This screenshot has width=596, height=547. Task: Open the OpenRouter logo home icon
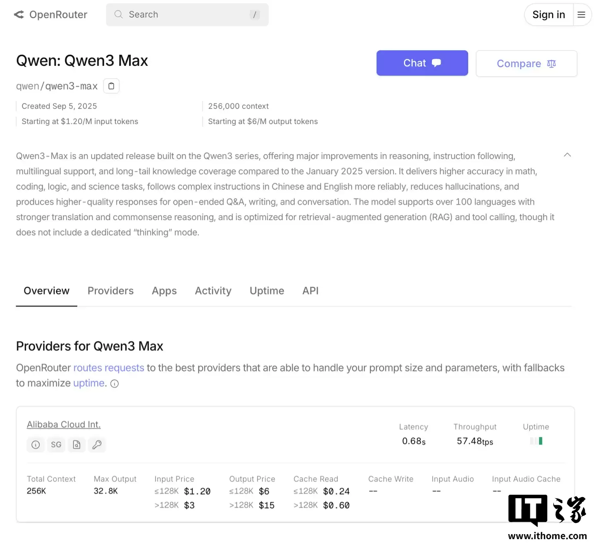click(18, 14)
